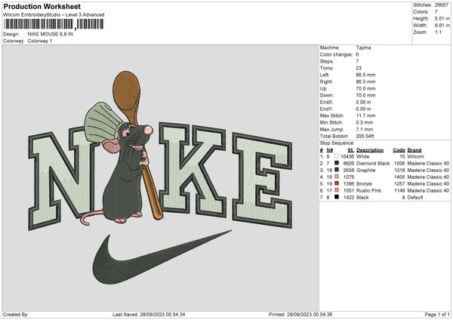Click the design name 'NIKE MOUSE 6,8 IN'
The image size is (453, 320).
point(51,34)
